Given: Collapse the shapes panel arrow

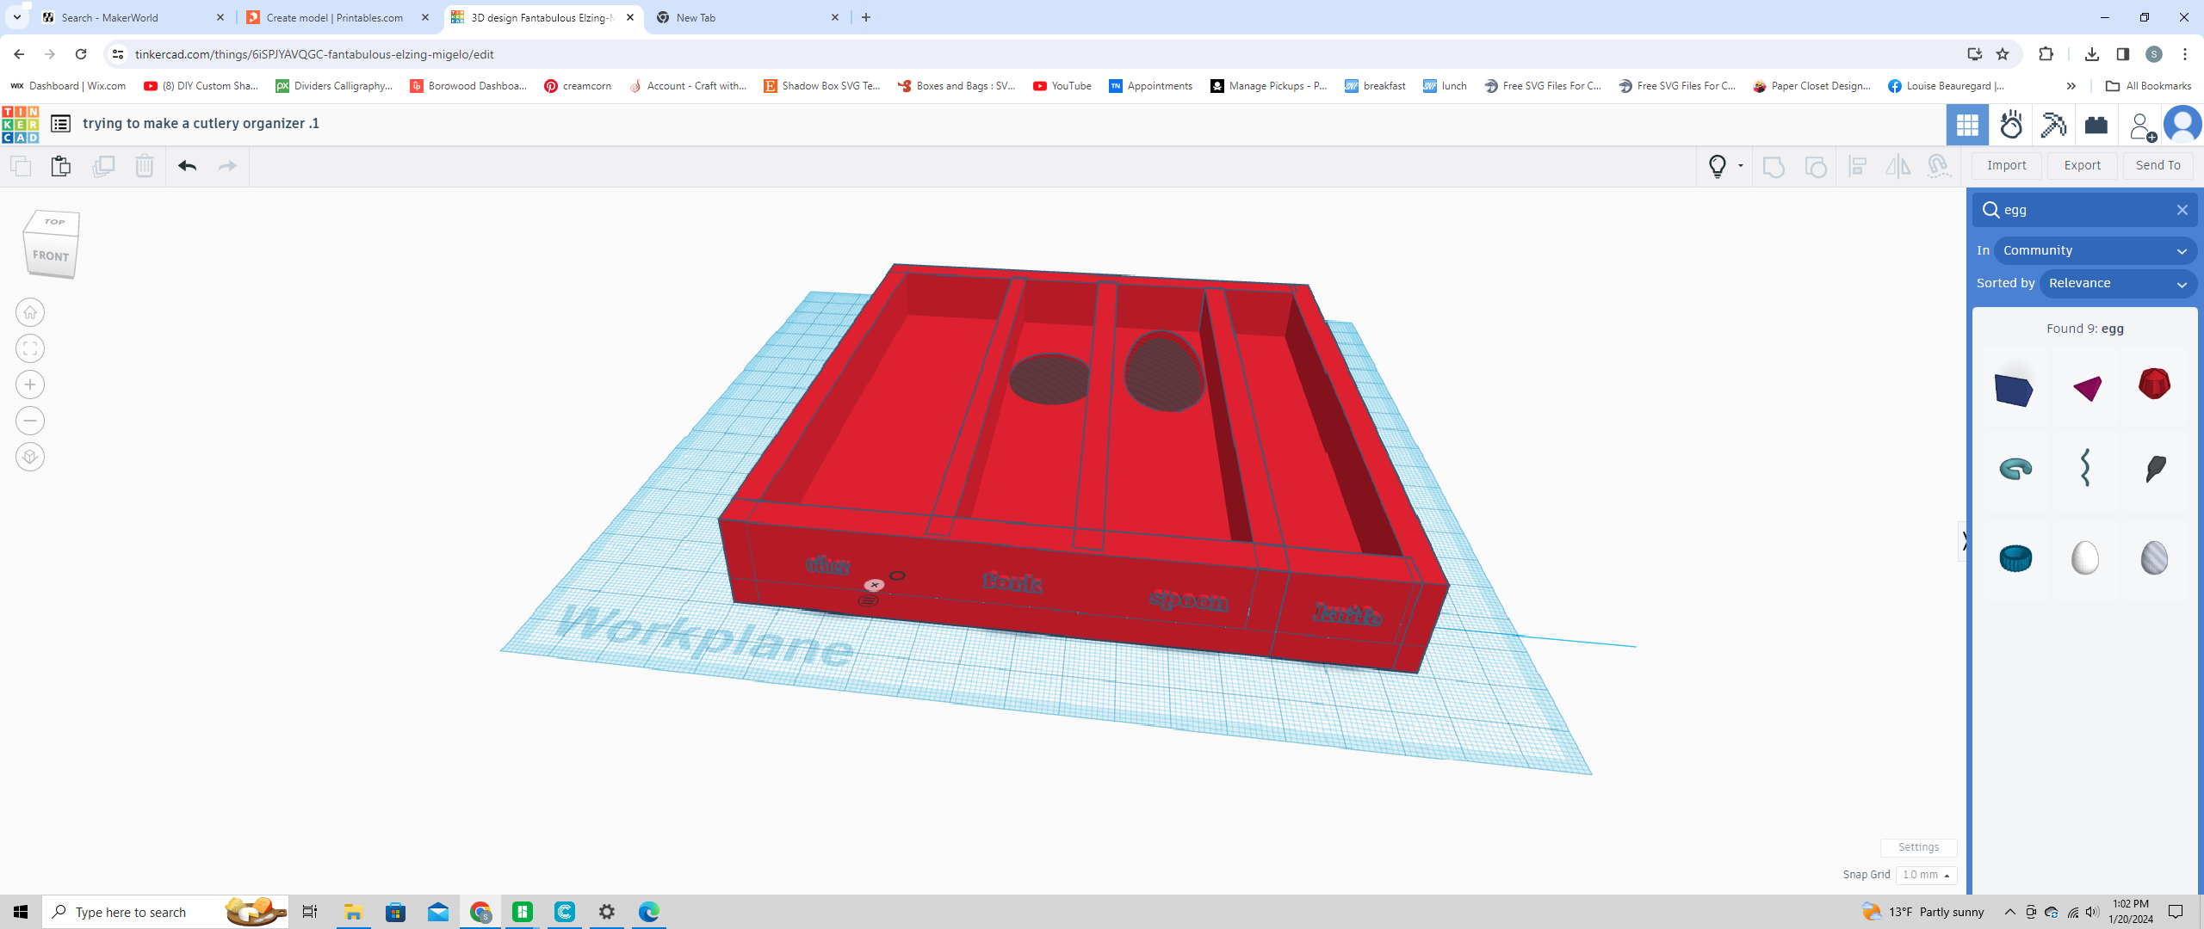Looking at the screenshot, I should [x=1964, y=541].
